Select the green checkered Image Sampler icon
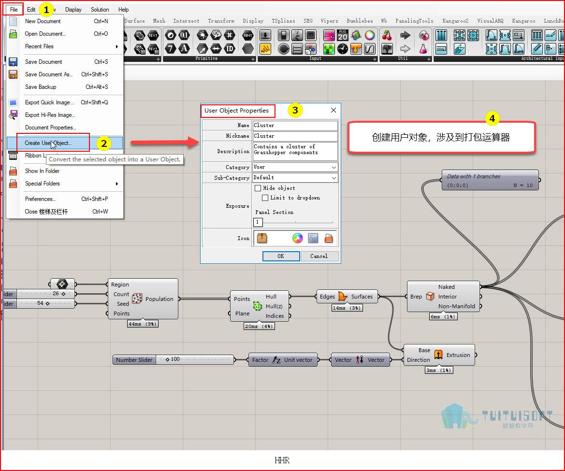Screen dimensions: 565x471 [x=329, y=48]
